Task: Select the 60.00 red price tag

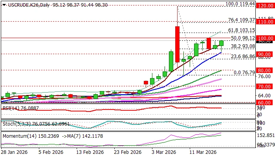Action: click(x=265, y=102)
